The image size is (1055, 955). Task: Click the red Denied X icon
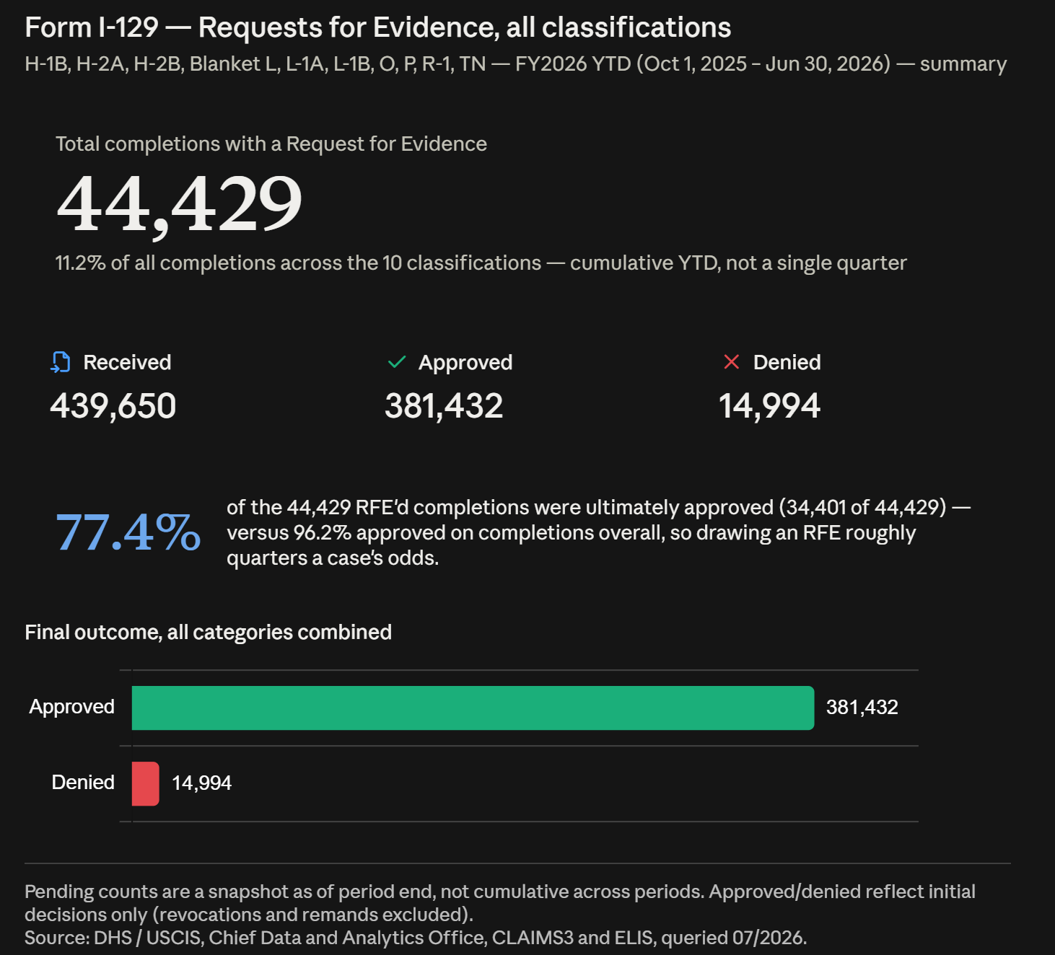731,362
